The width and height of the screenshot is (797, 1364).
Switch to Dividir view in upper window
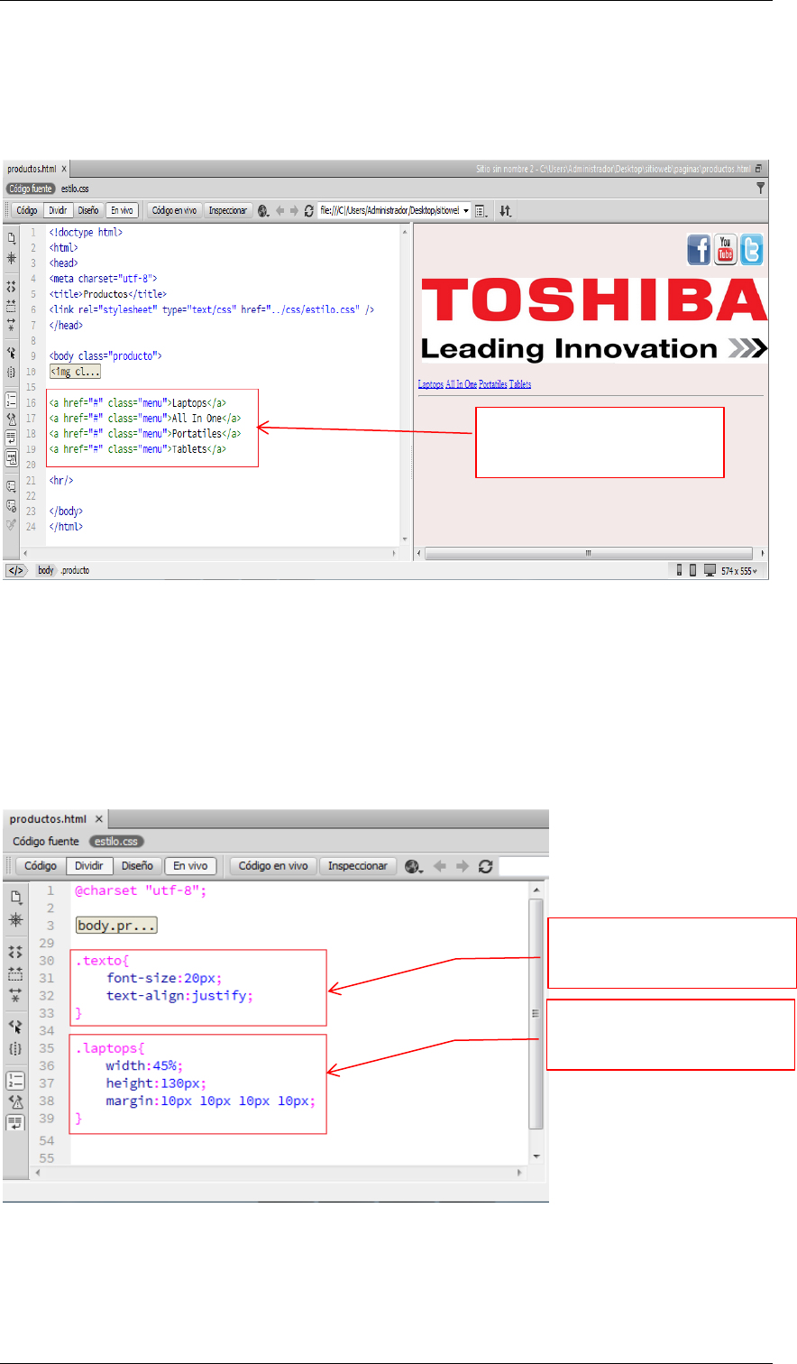tap(58, 210)
